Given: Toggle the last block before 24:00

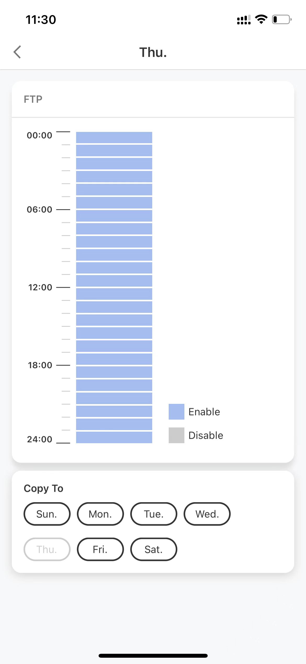Looking at the screenshot, I should 114,437.
